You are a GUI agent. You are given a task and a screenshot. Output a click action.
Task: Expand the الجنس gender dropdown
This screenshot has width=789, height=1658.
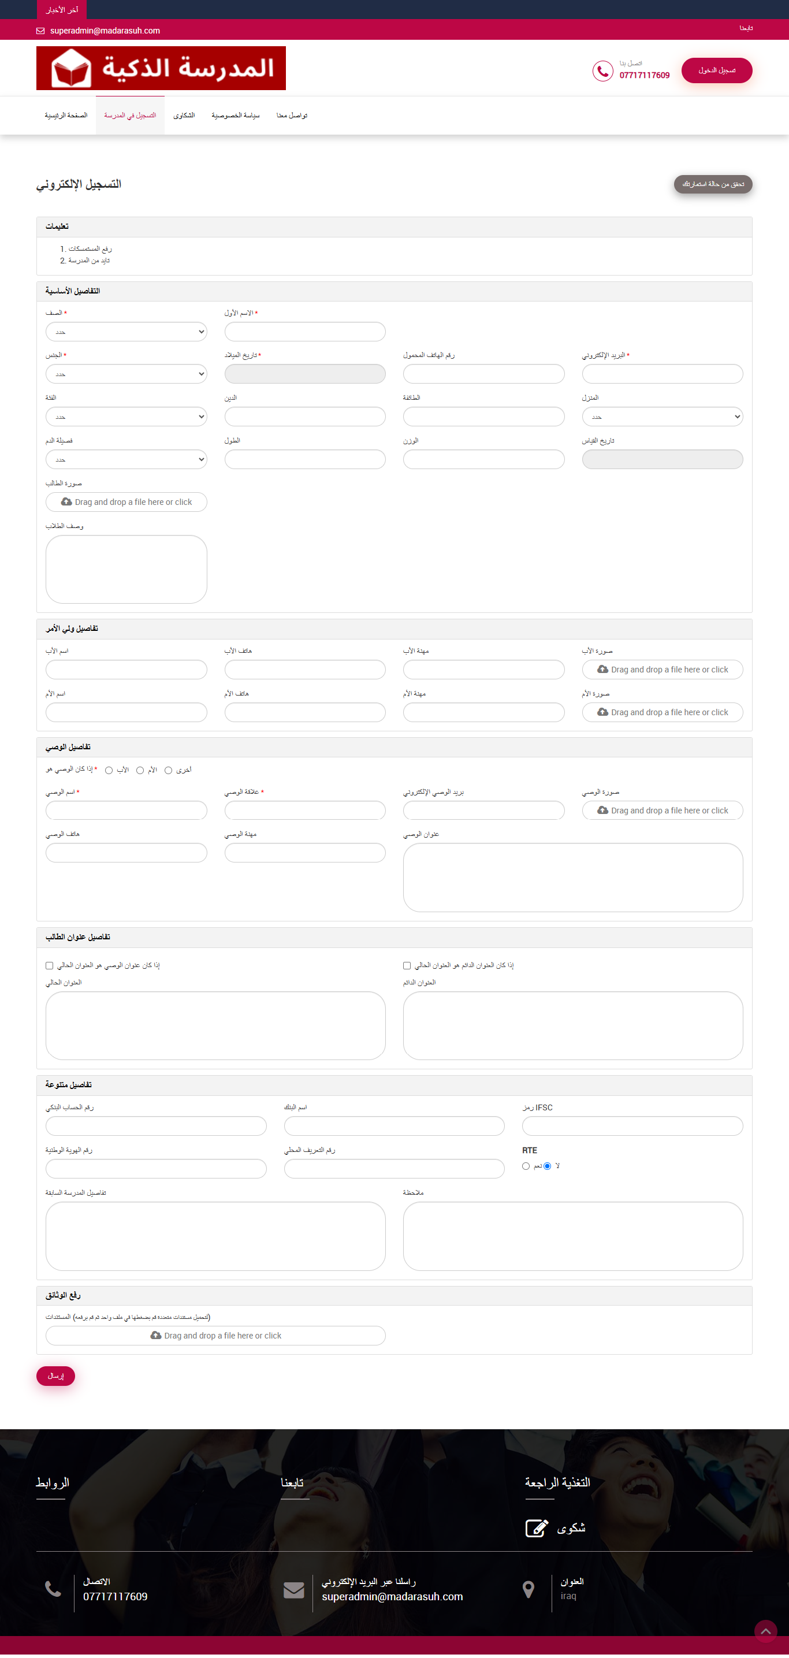[126, 374]
